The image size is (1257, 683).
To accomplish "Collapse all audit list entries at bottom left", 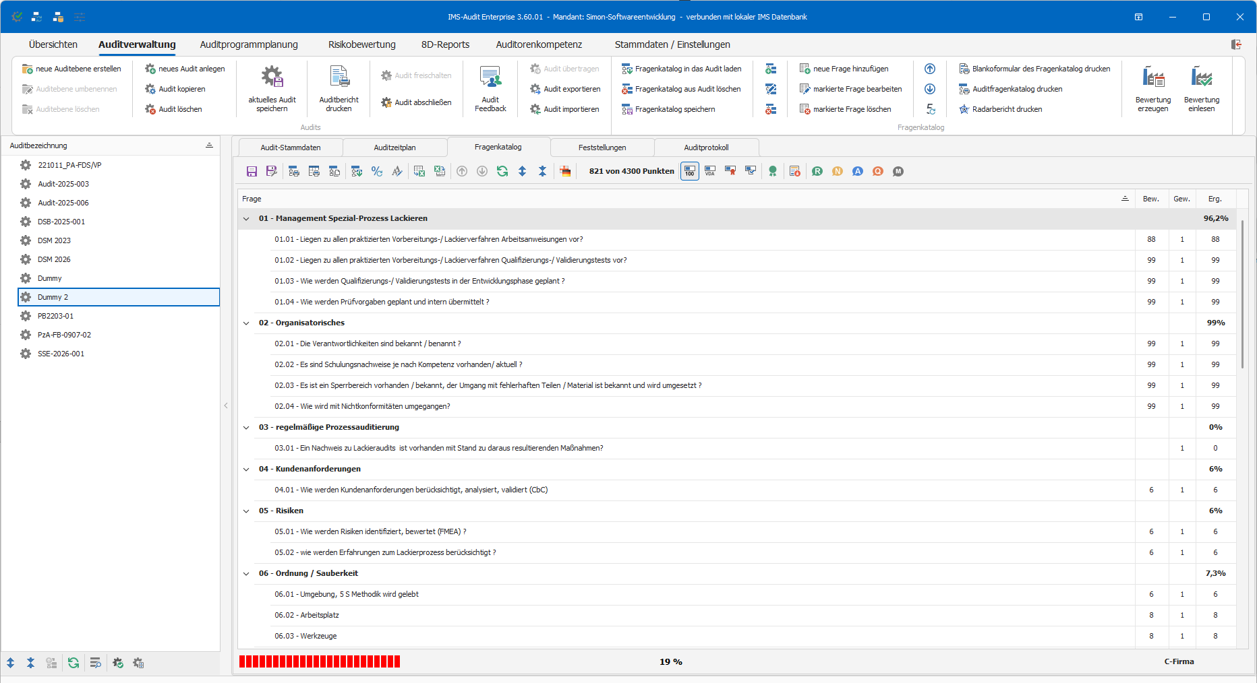I will click(31, 663).
